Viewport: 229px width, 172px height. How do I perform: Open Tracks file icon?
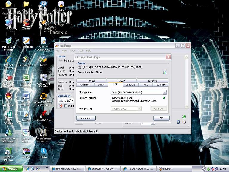[26, 116]
